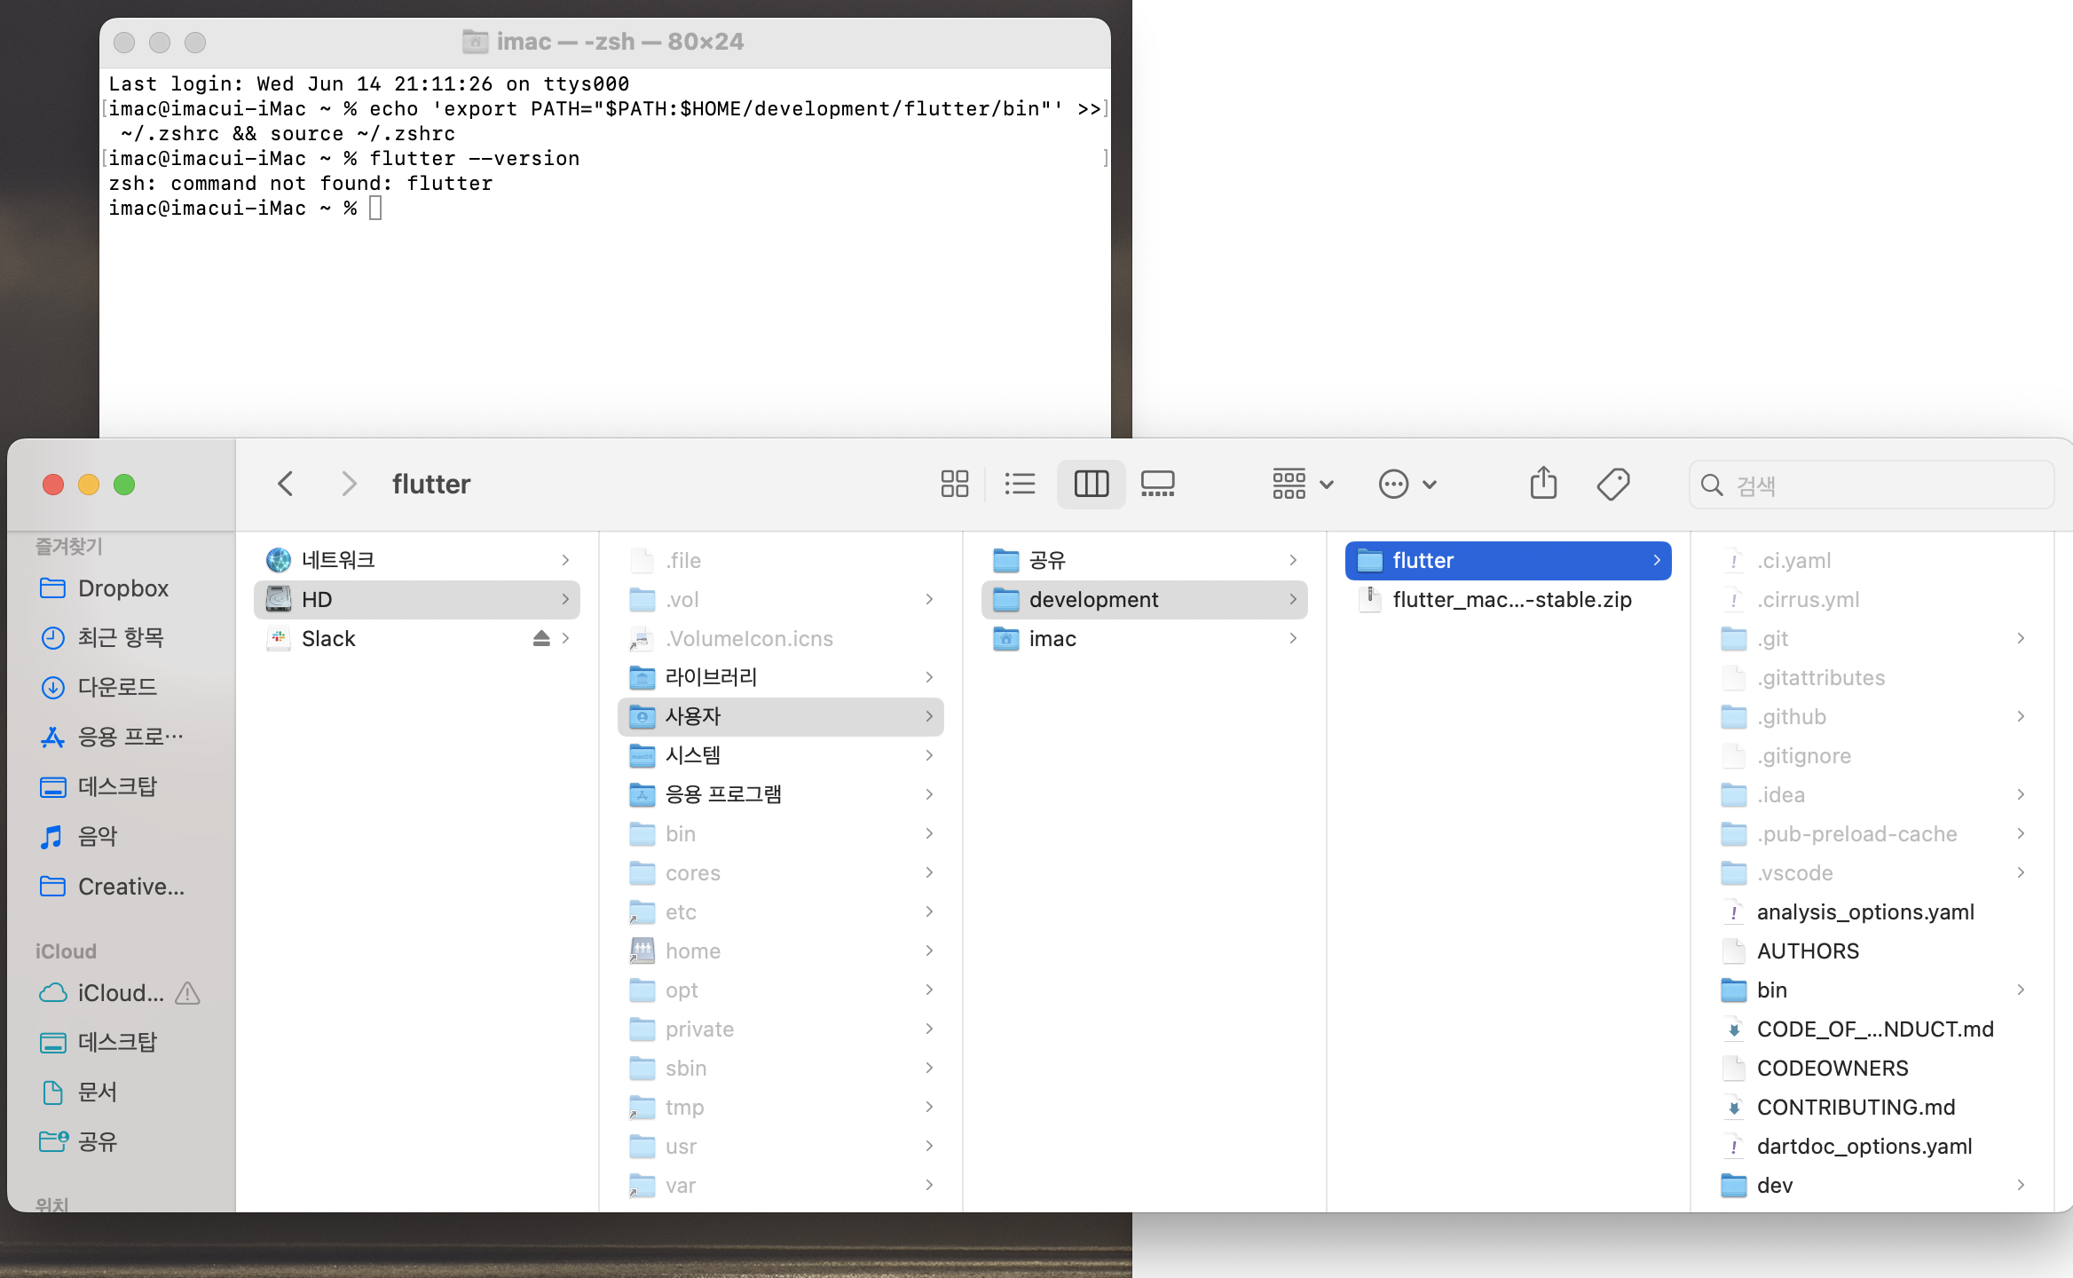
Task: Select 네트워크 in the first column
Action: pos(417,560)
